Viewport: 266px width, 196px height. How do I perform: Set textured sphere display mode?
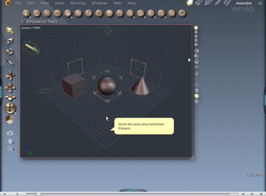(x=197, y=101)
